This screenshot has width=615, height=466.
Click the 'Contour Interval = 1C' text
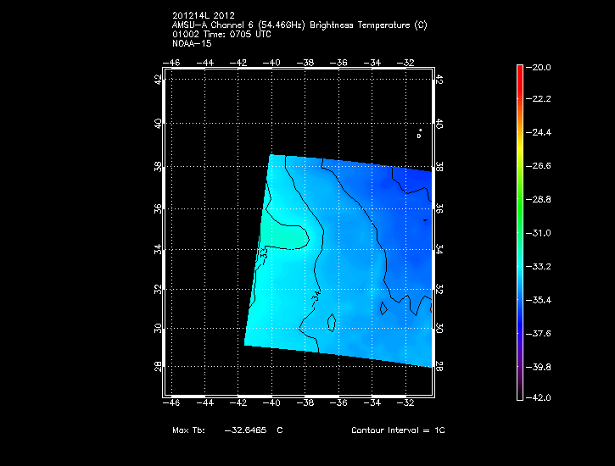click(398, 430)
